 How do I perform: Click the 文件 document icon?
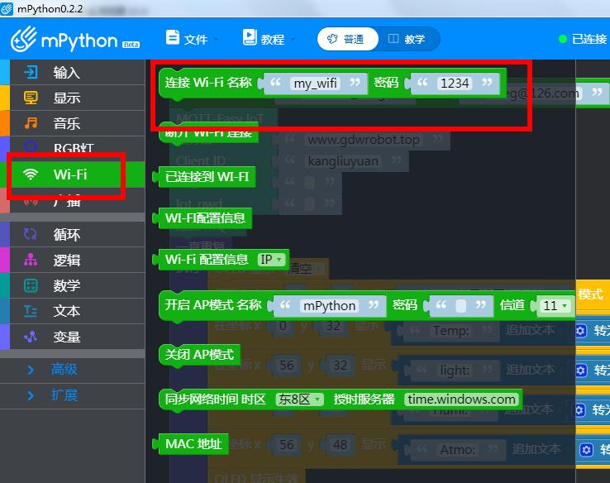coord(173,38)
